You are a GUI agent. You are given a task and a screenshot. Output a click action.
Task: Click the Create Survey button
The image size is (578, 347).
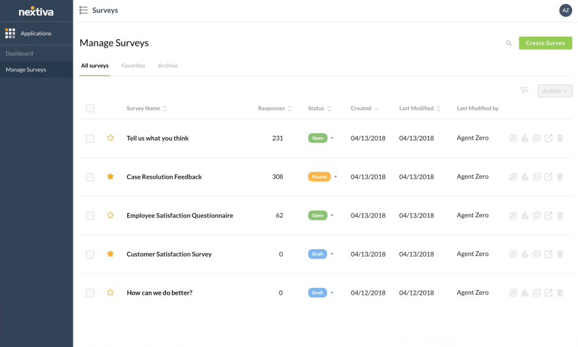point(545,43)
